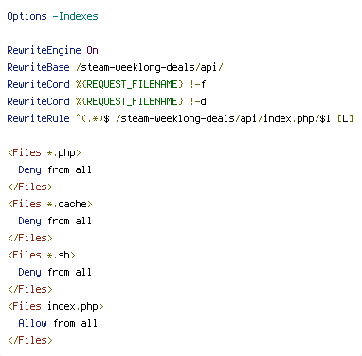Click the RewriteBase /steam-weeklong-deals/api/ line
This screenshot has height=356, width=362.
pyautogui.click(x=115, y=67)
